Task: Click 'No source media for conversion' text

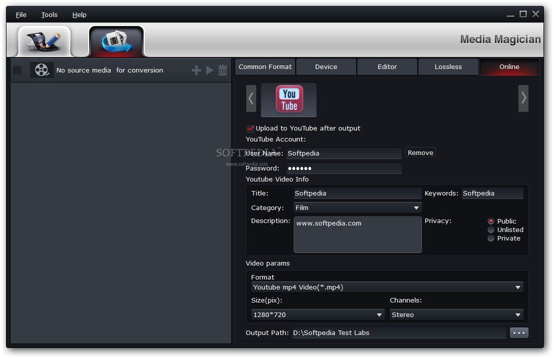Action: (110, 70)
